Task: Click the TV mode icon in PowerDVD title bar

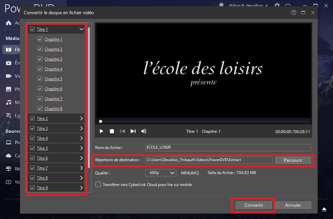Action: 288,5
